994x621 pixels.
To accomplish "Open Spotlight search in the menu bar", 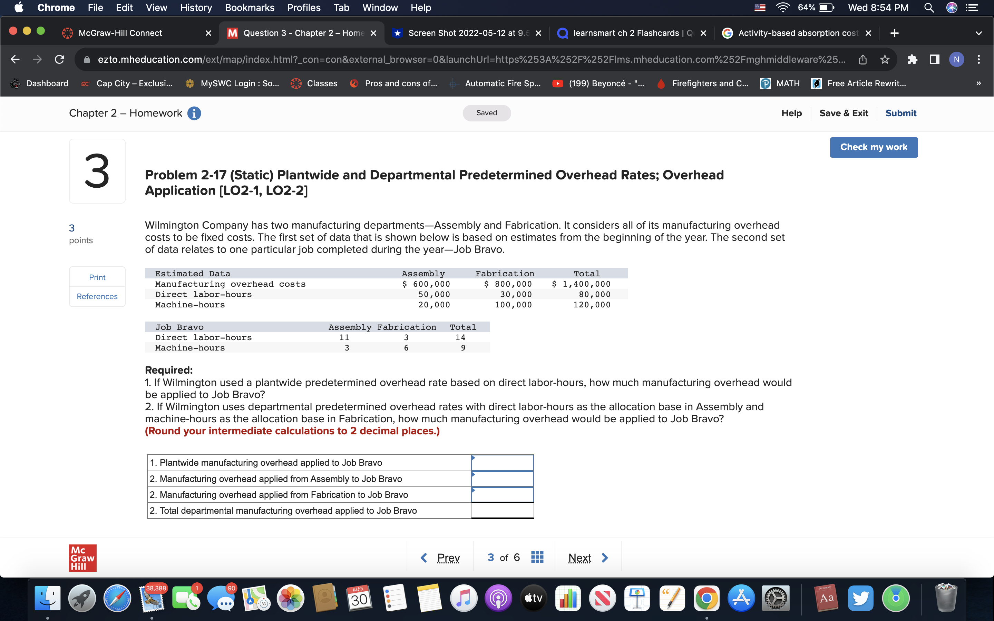I will [929, 7].
